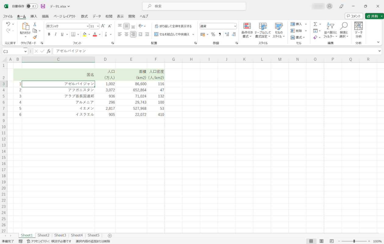This screenshot has height=244, width=384.
Task: Toggle wrap text to show all
Action: point(173,26)
